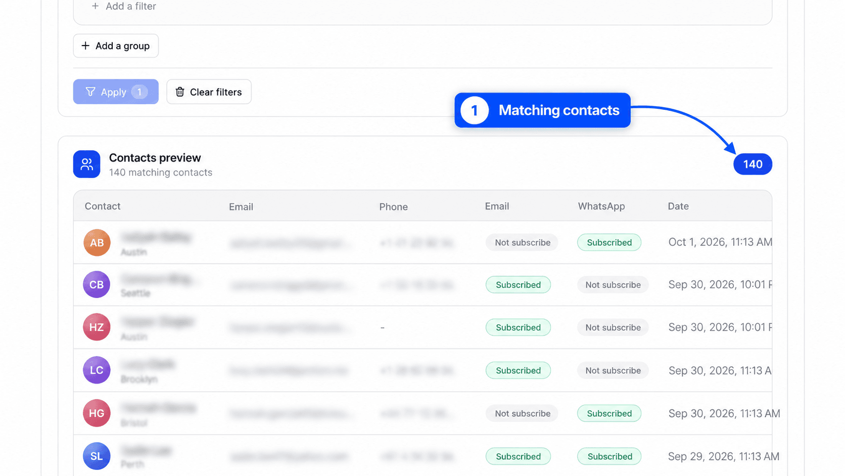Click AB row's WhatsApp Subscribed badge

coord(609,242)
